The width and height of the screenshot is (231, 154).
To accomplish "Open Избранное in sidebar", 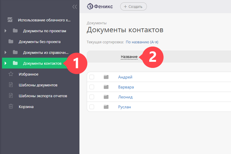I will (x=28, y=74).
